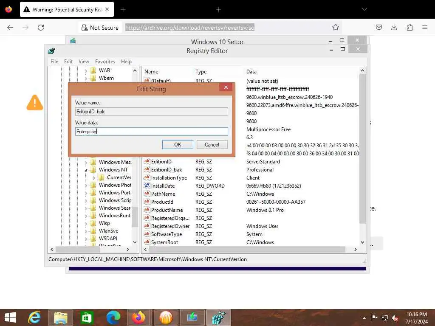Collapse the Windows NT key
The image size is (435, 326).
tap(86, 170)
